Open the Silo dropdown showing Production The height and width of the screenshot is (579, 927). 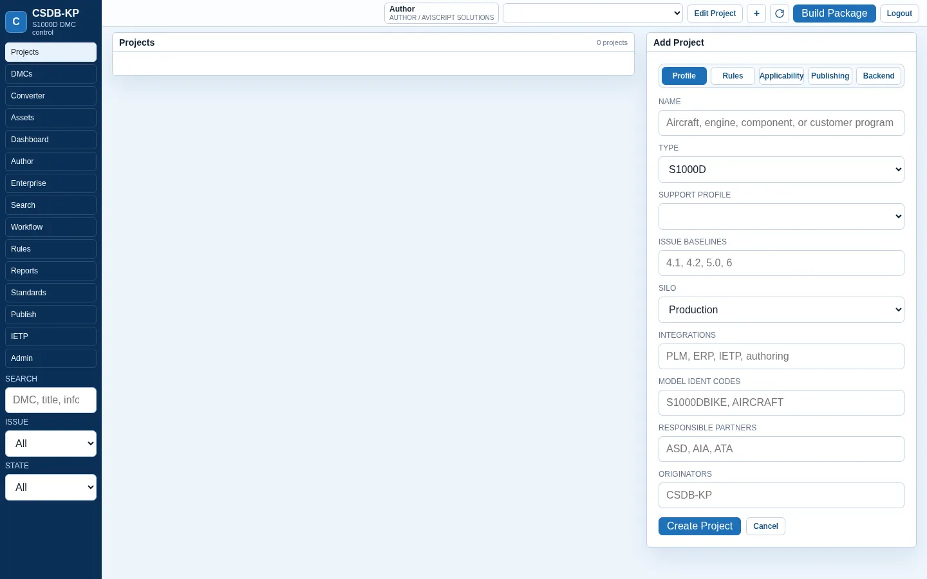(x=782, y=310)
